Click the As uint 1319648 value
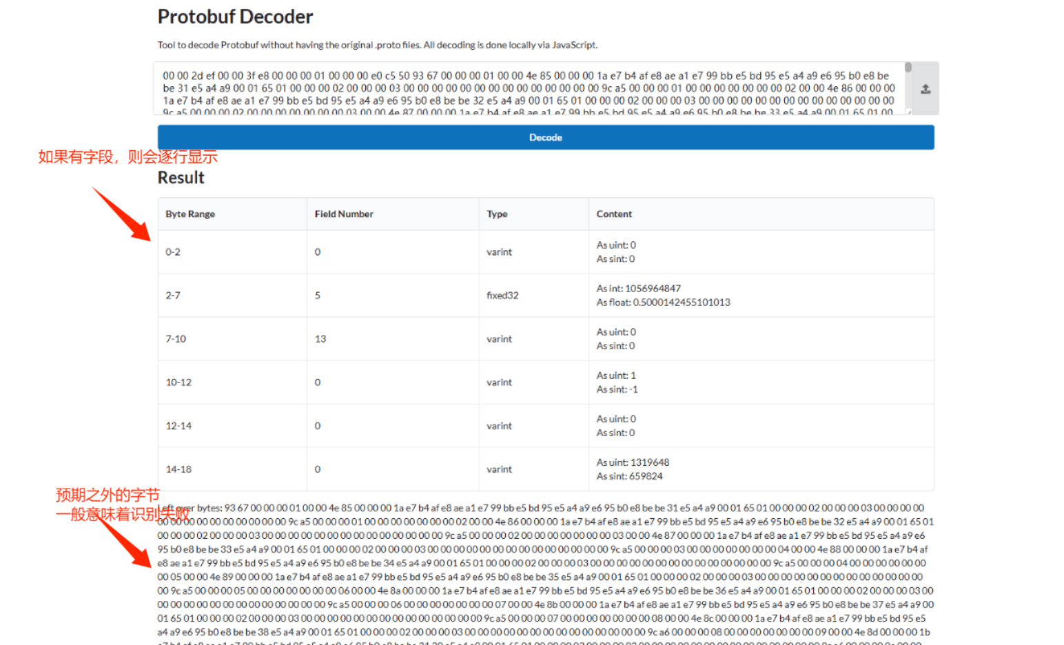1064x645 pixels. (633, 462)
